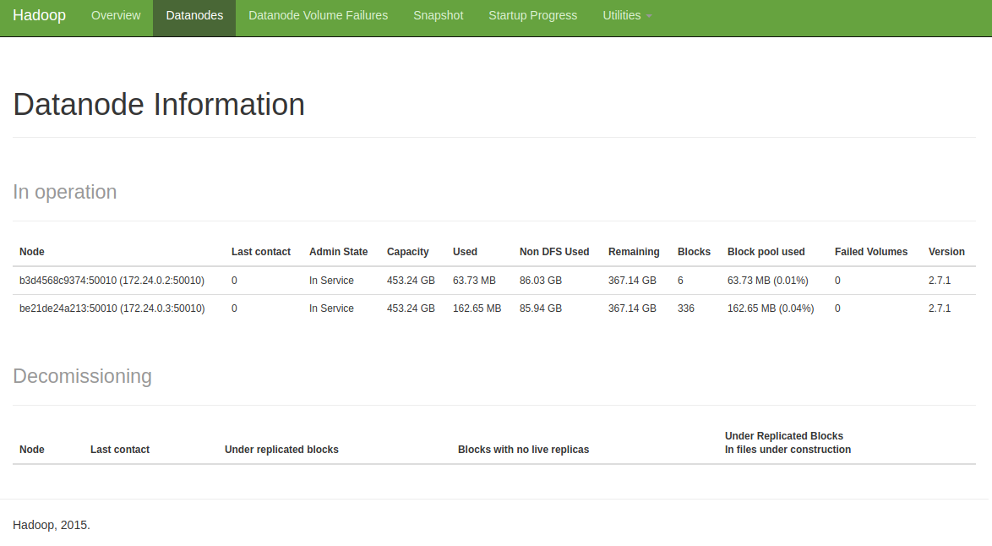Open Datanode Volume Failures tab

pyautogui.click(x=319, y=15)
